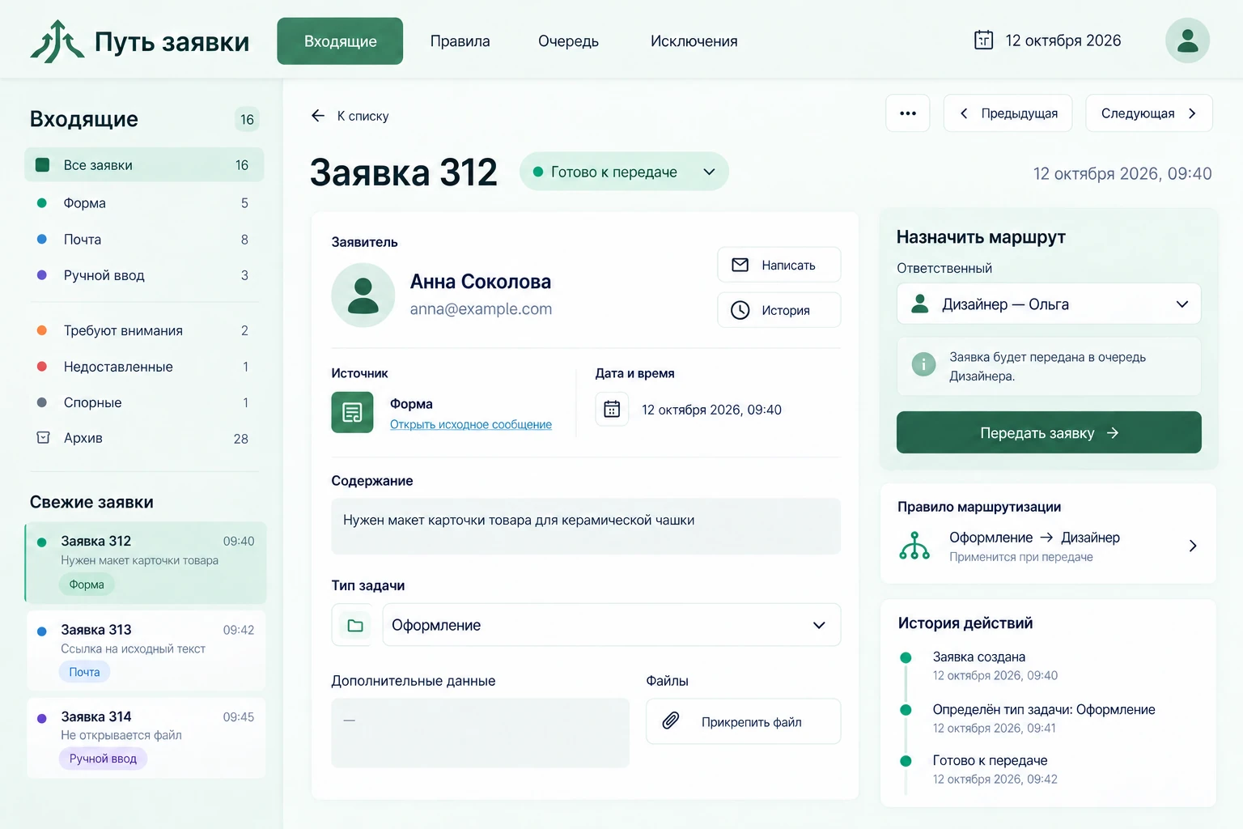Viewport: 1243px width, 829px height.
Task: Open the Ответственный dropdown Дизайнер — Ольга
Action: pos(1049,304)
